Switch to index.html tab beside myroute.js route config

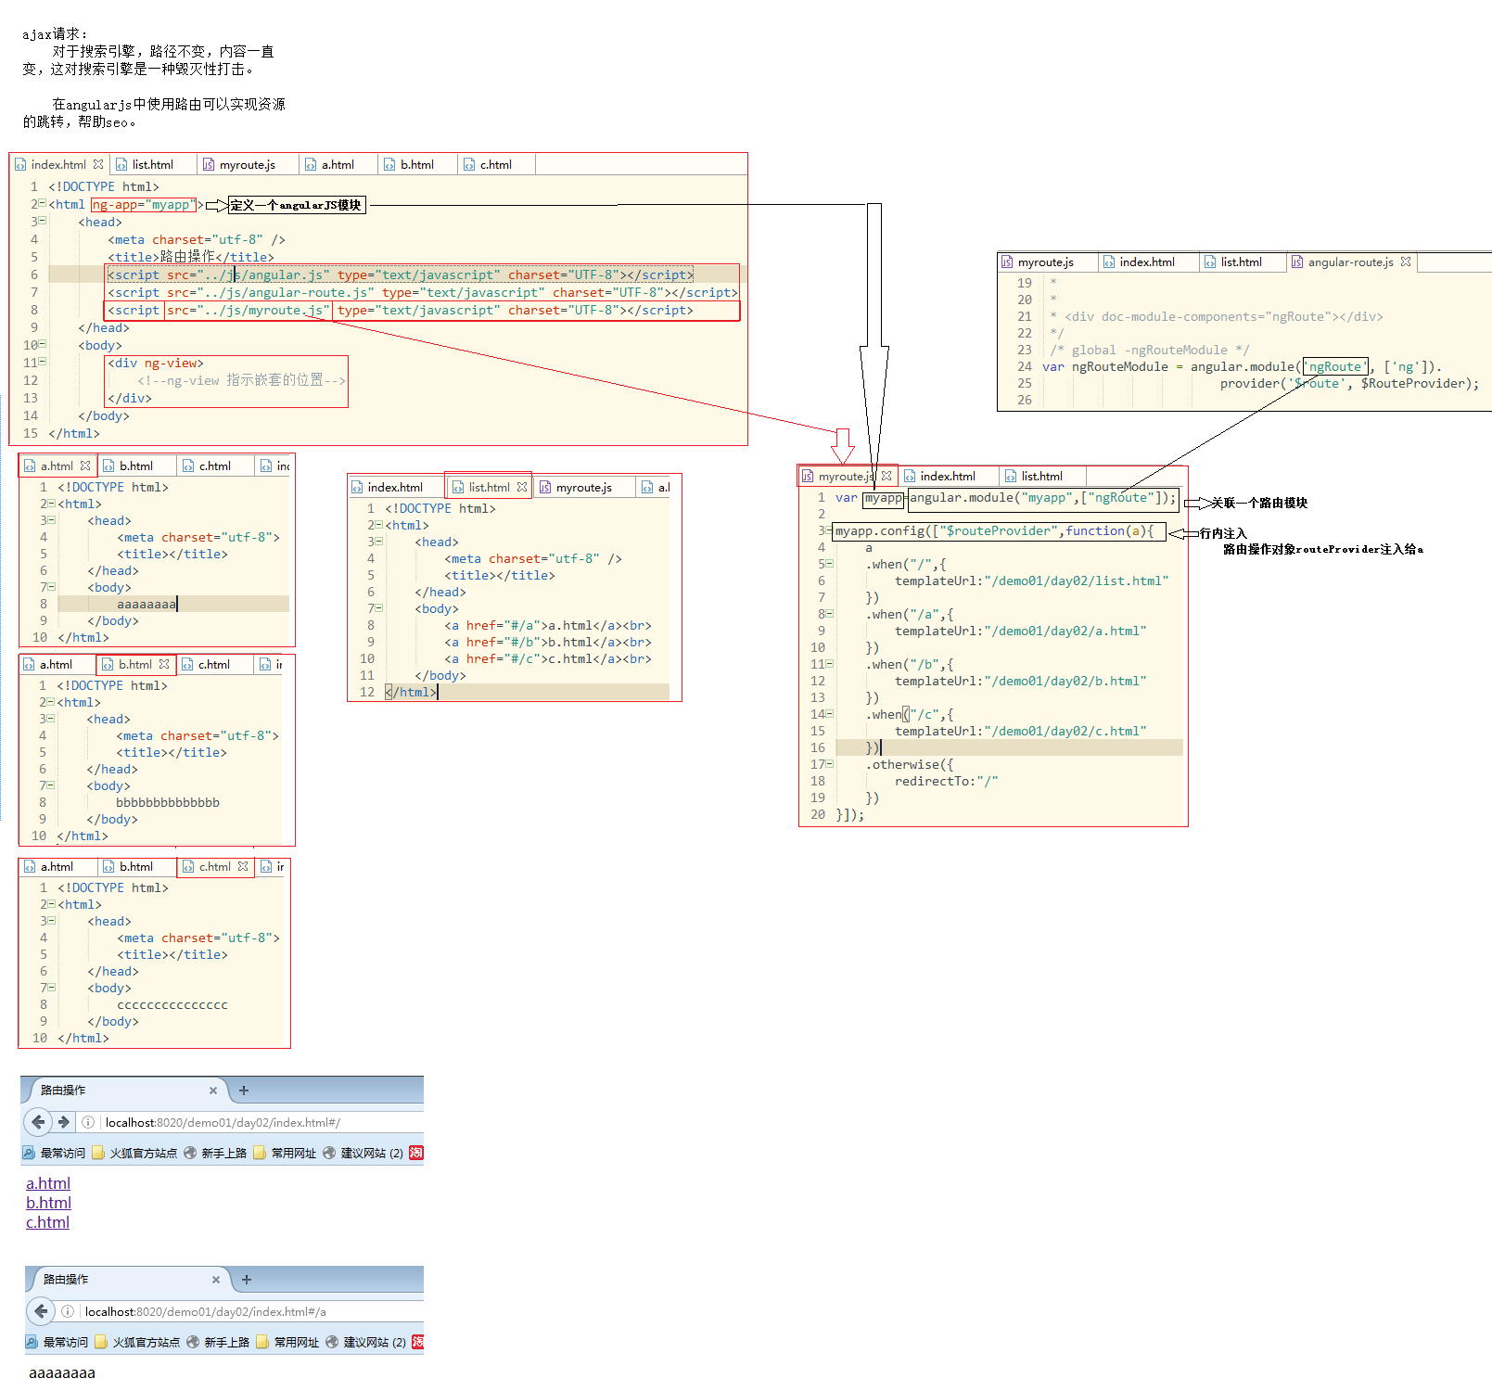click(x=947, y=476)
